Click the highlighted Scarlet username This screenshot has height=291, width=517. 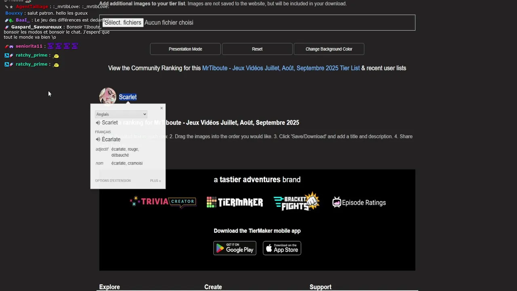(x=128, y=97)
